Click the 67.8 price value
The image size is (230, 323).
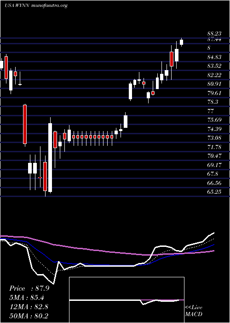pos(213,174)
